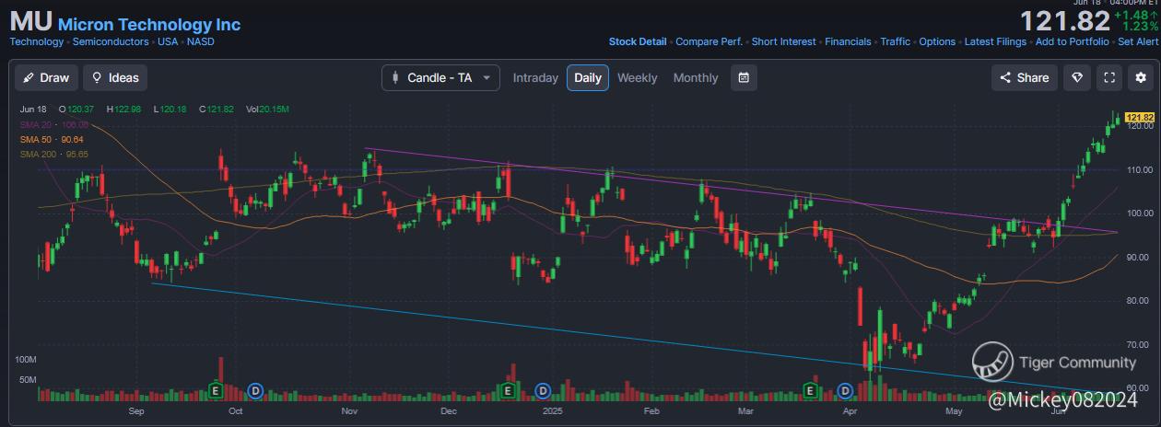Open the Financials link
Image resolution: width=1161 pixels, height=427 pixels.
point(848,41)
